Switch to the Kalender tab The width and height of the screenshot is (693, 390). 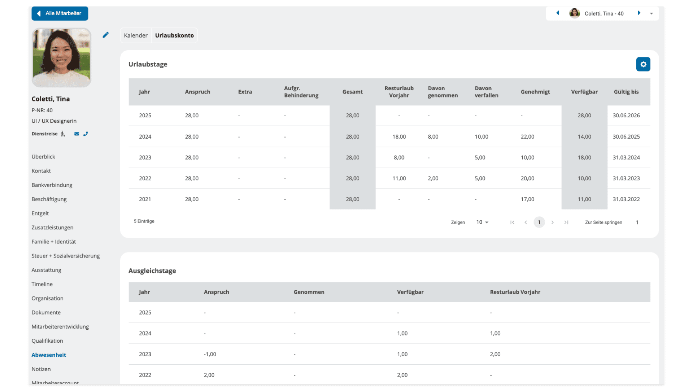click(136, 35)
